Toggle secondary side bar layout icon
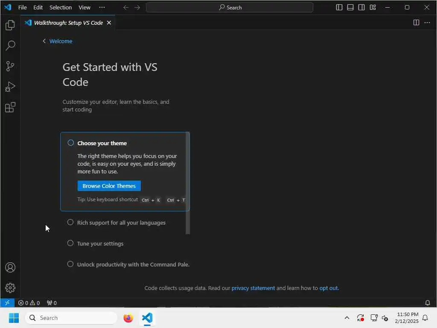The image size is (437, 328). [361, 8]
